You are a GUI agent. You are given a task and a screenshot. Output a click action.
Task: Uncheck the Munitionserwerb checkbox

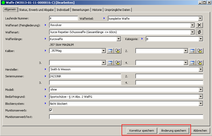click(51, 110)
